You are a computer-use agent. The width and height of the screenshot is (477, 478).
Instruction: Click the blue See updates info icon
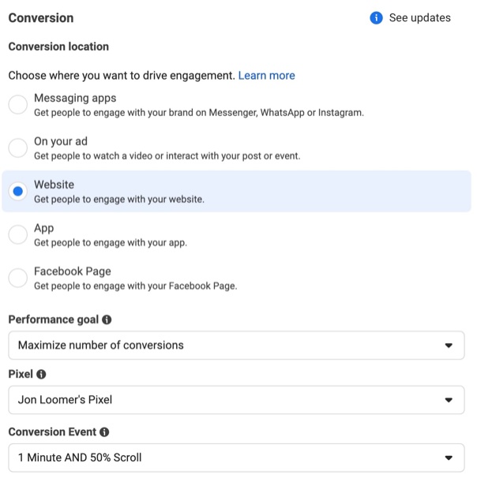click(376, 18)
